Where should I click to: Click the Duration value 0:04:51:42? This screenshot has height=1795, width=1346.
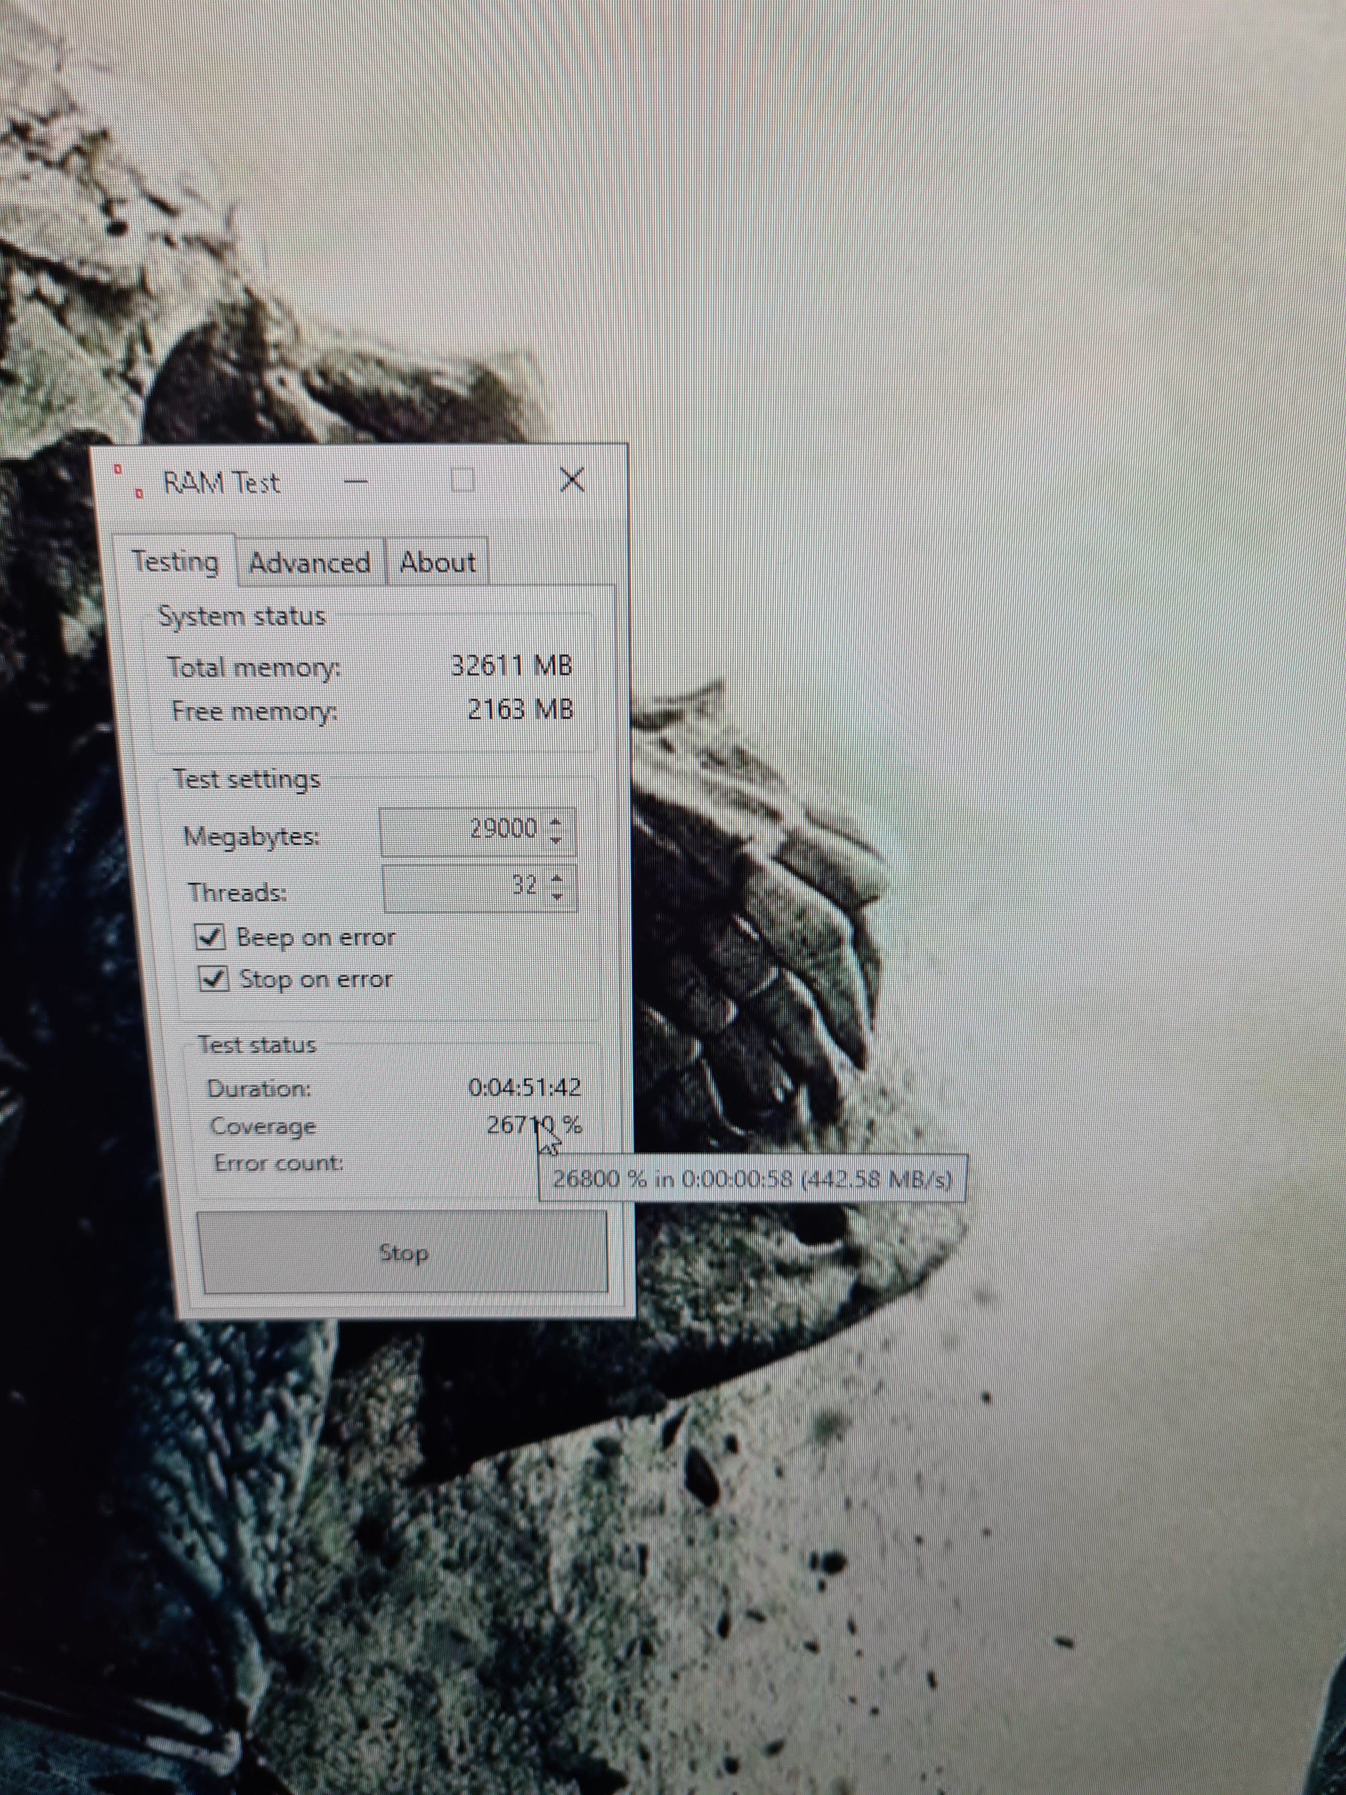(x=525, y=1088)
